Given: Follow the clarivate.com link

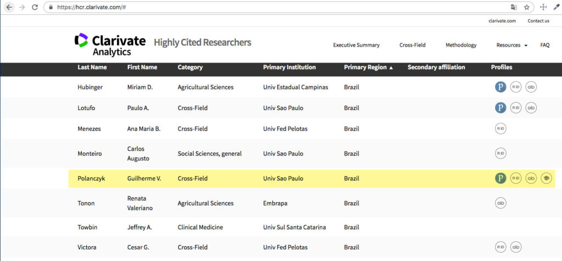Looking at the screenshot, I should coord(502,21).
